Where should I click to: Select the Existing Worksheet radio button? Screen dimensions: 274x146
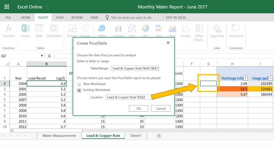click(x=79, y=90)
